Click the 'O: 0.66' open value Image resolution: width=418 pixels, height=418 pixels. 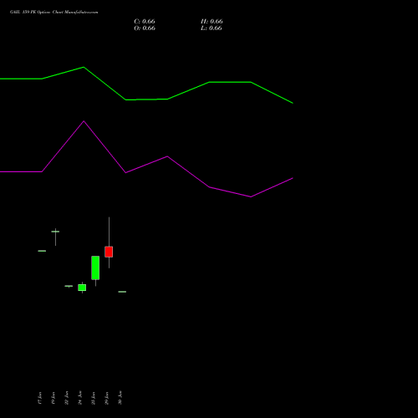145,28
